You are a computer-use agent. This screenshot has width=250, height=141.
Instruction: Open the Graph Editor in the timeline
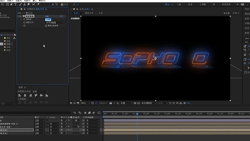[99, 113]
